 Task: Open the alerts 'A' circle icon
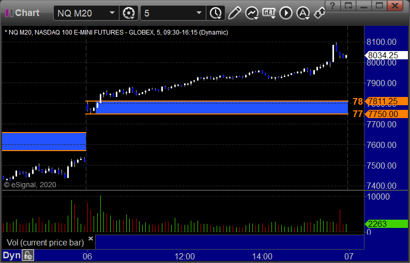point(303,13)
